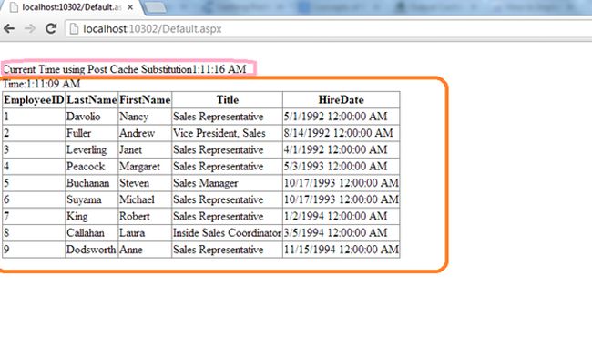This screenshot has width=592, height=358.
Task: Click the page icon in the address bar
Action: click(x=74, y=29)
